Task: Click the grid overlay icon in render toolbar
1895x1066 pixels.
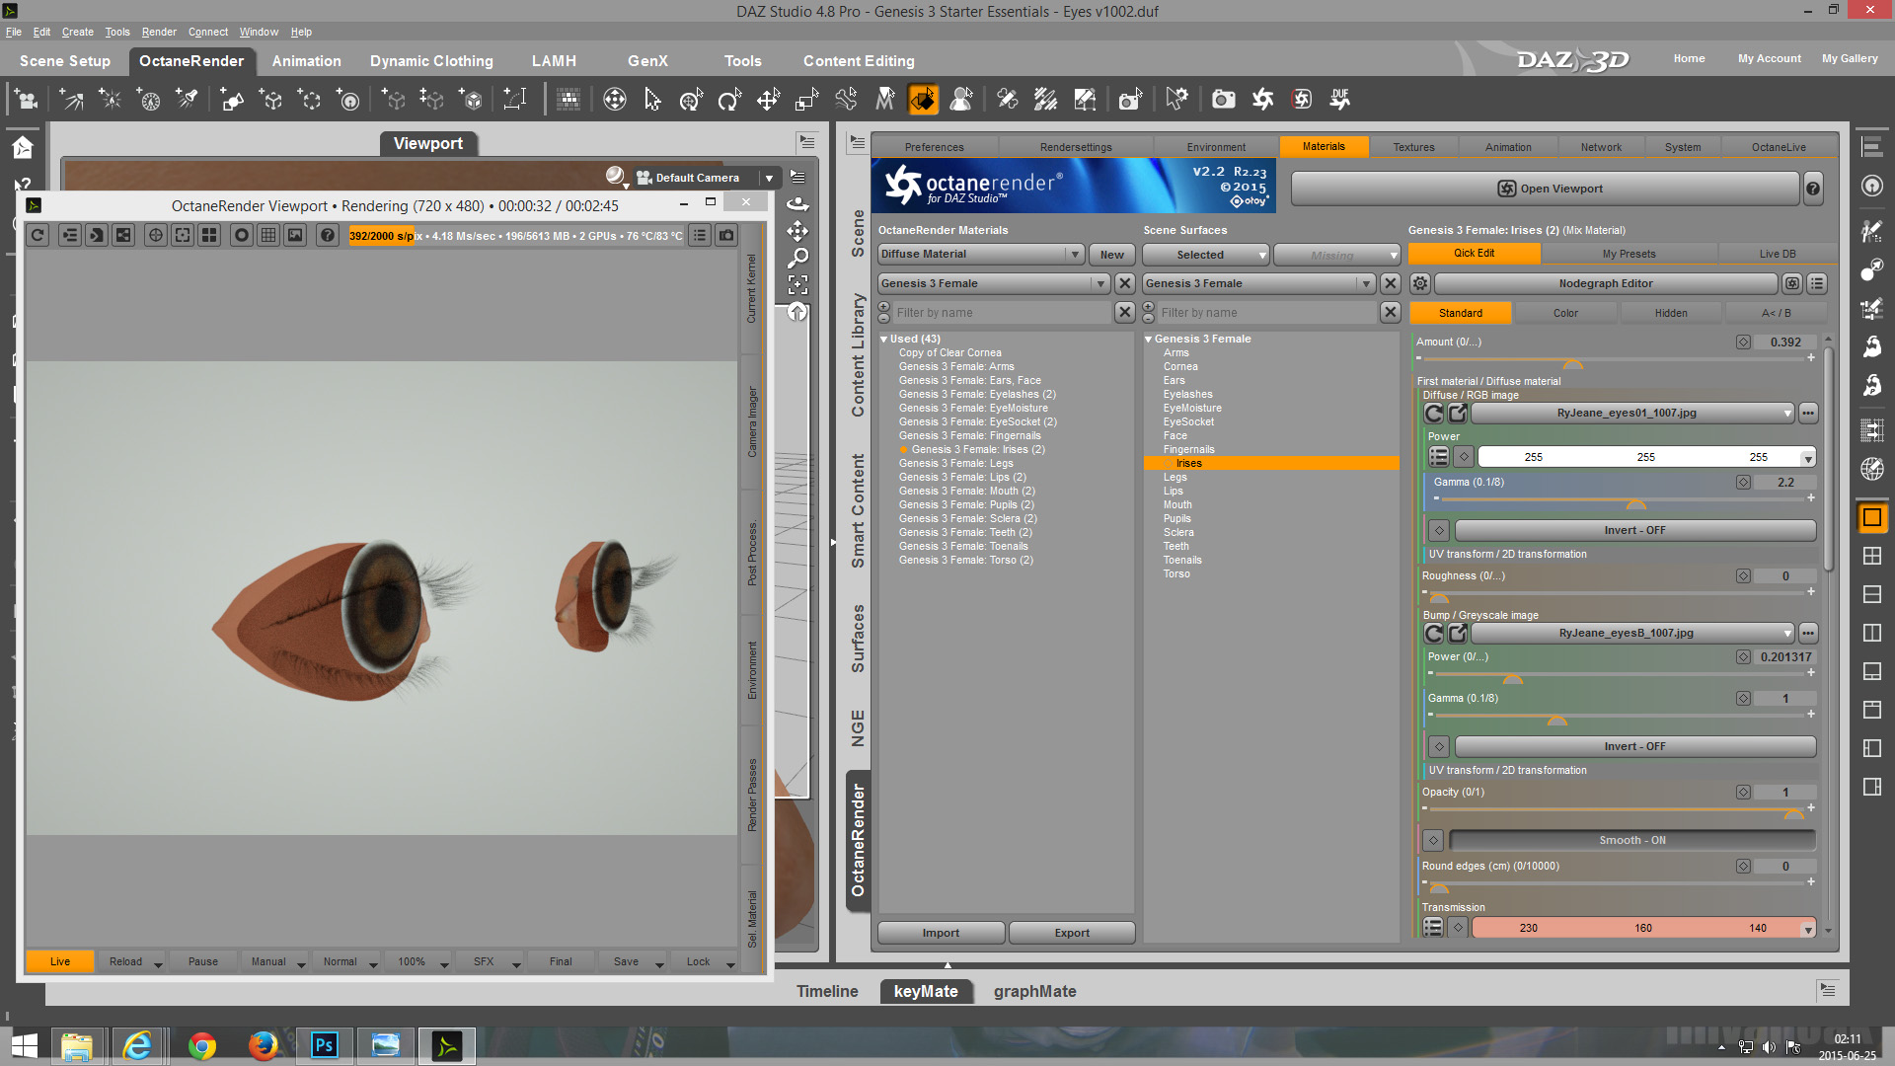Action: (268, 235)
